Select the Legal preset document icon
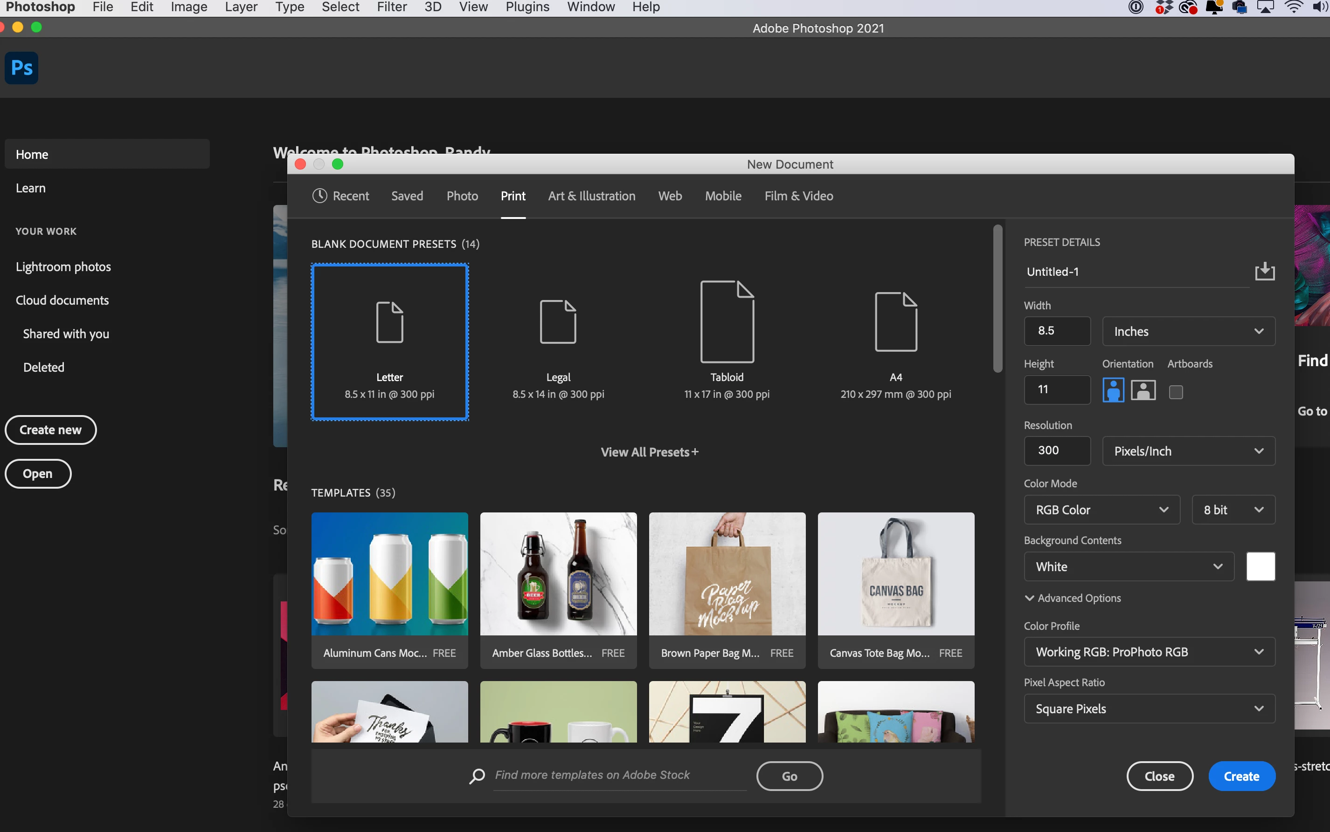The image size is (1330, 832). coord(558,322)
